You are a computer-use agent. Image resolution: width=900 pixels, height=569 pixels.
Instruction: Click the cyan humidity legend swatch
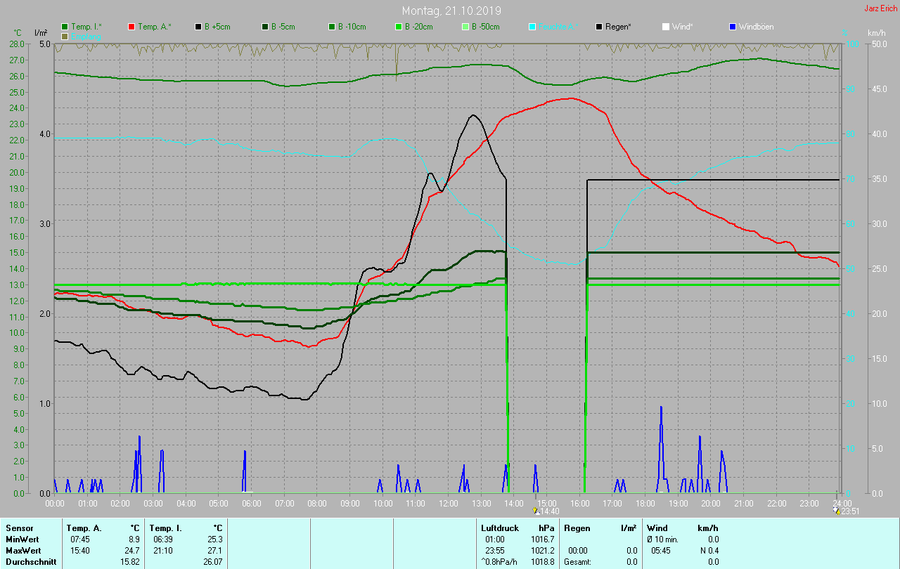point(532,27)
